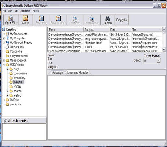The width and height of the screenshot is (167, 147).
Task: Select the My Computer icon
Action: 7,38
